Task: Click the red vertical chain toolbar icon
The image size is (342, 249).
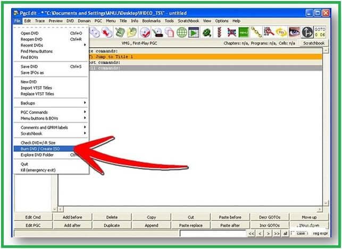Action: coord(219,32)
